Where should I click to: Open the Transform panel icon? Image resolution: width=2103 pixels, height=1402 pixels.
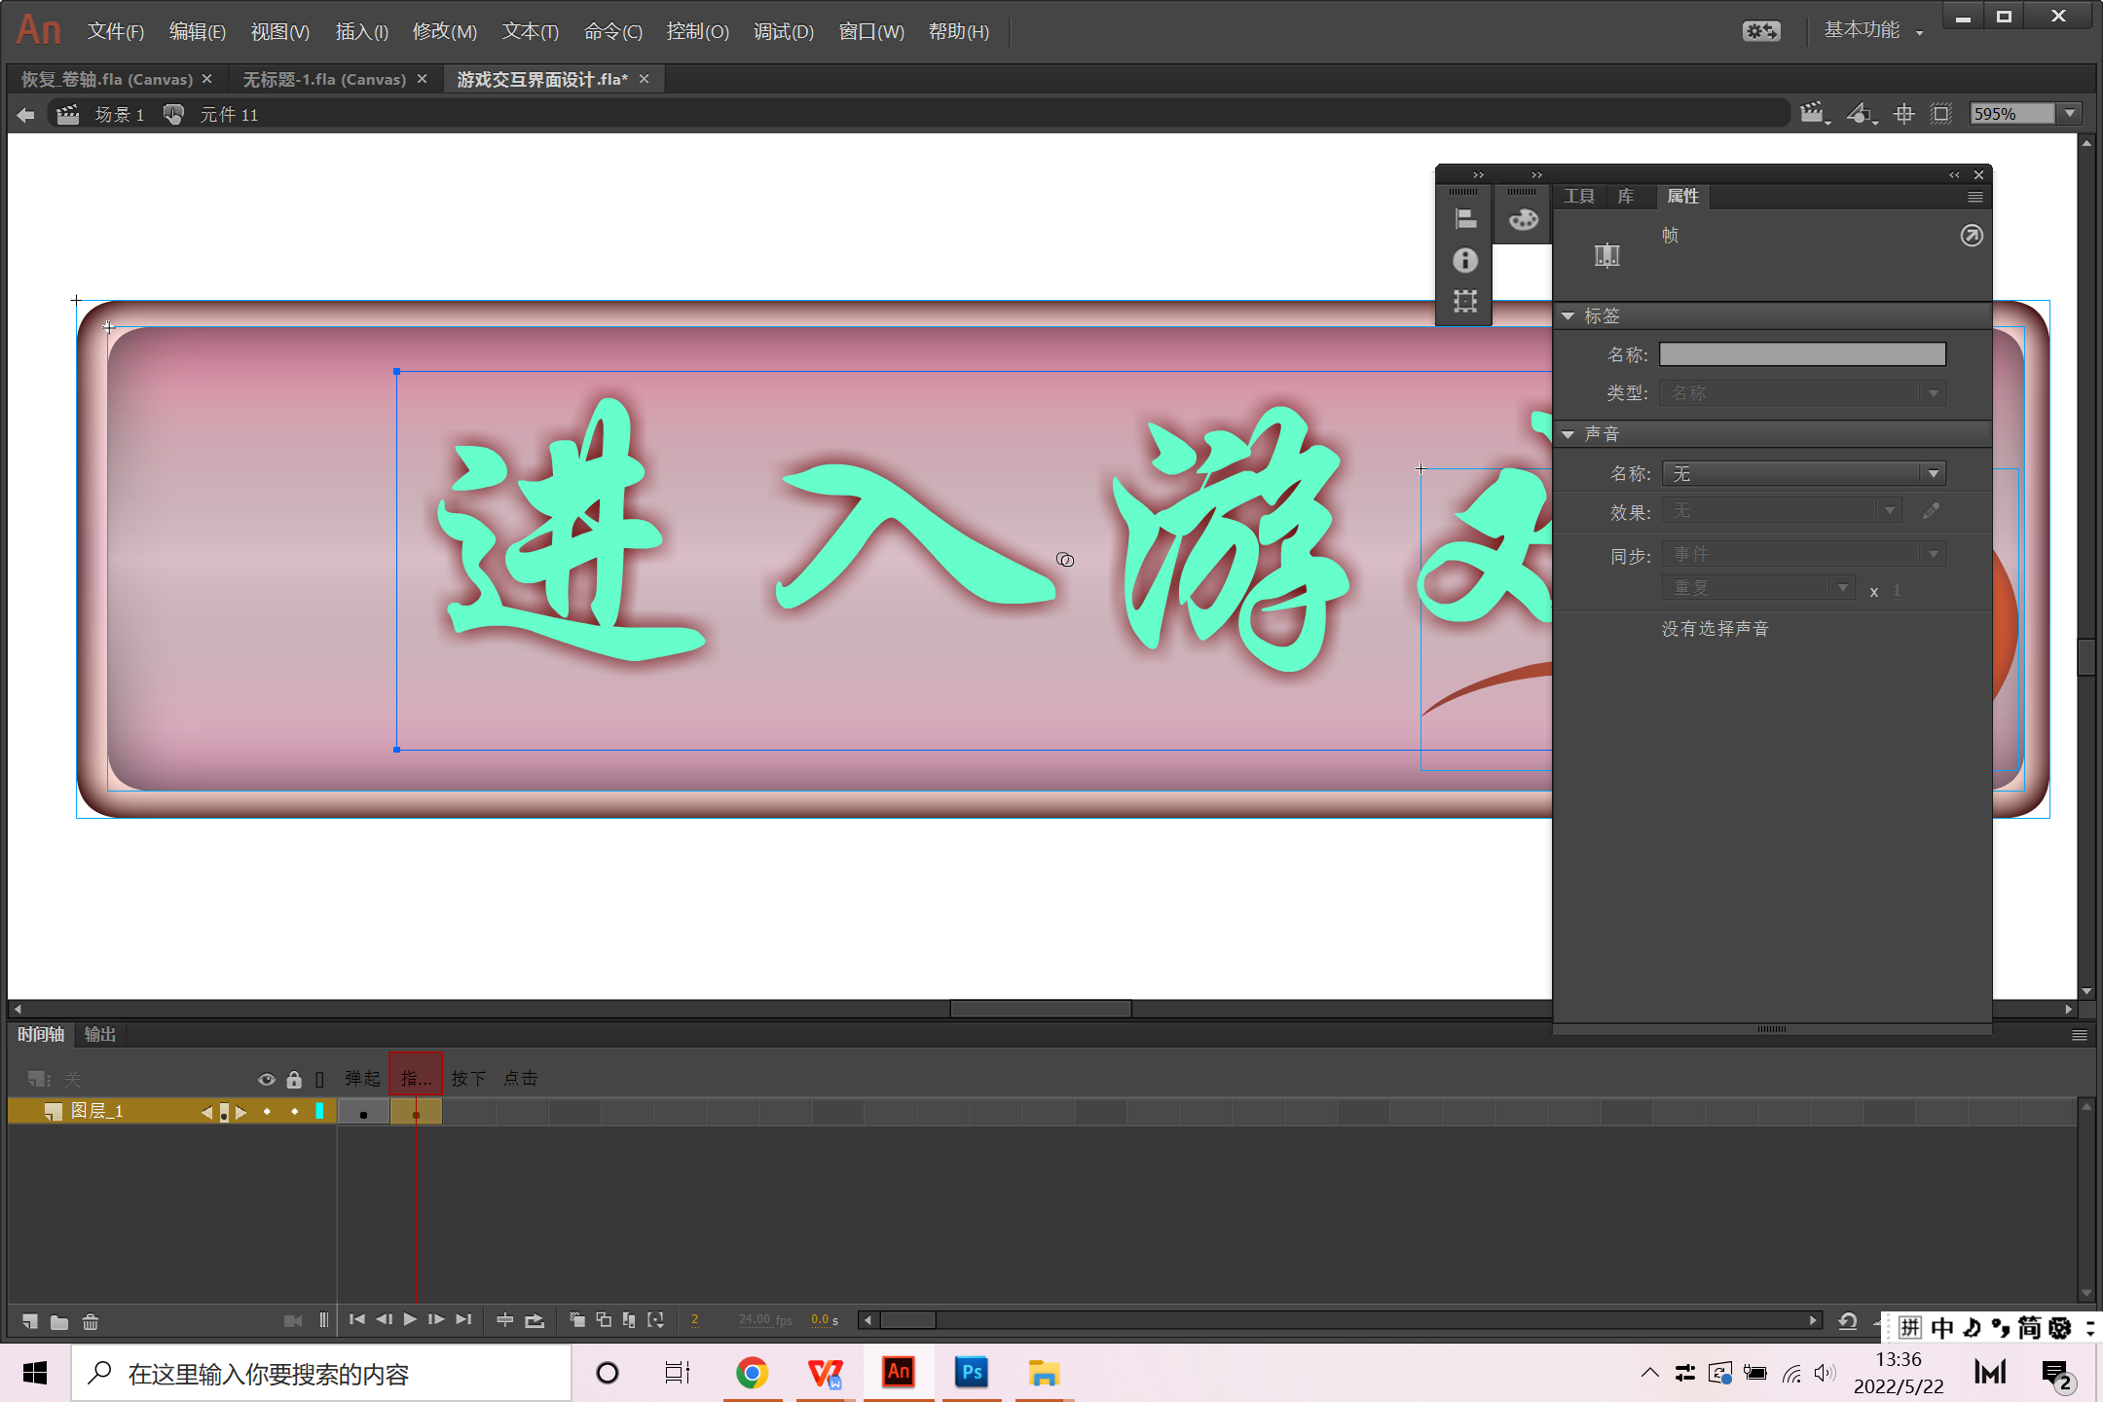coord(1465,301)
